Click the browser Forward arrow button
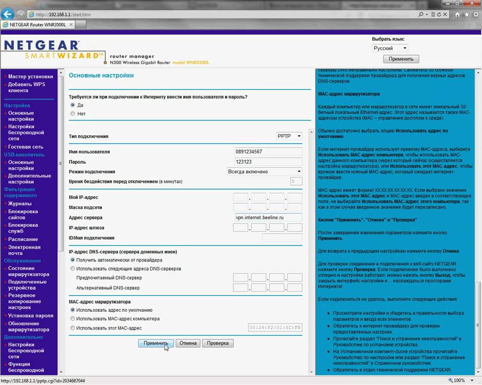 [20, 14]
